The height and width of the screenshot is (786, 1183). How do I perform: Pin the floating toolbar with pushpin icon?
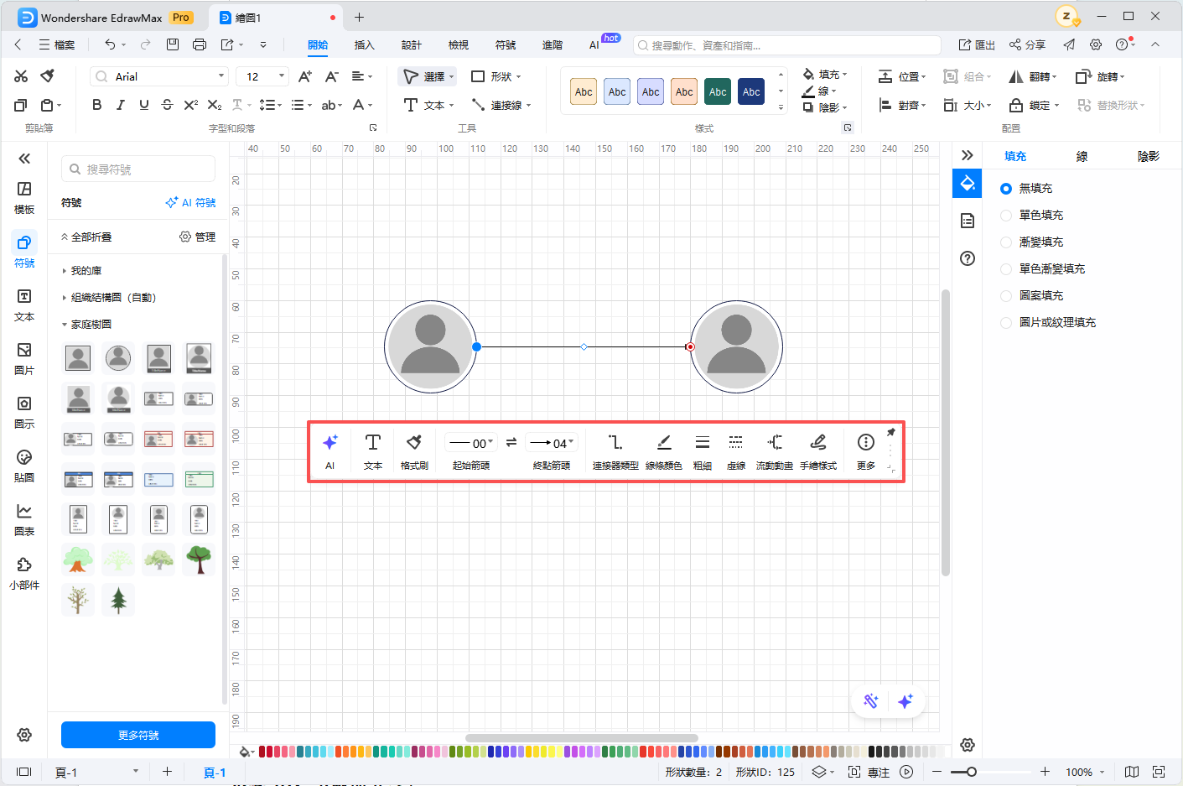pos(891,432)
